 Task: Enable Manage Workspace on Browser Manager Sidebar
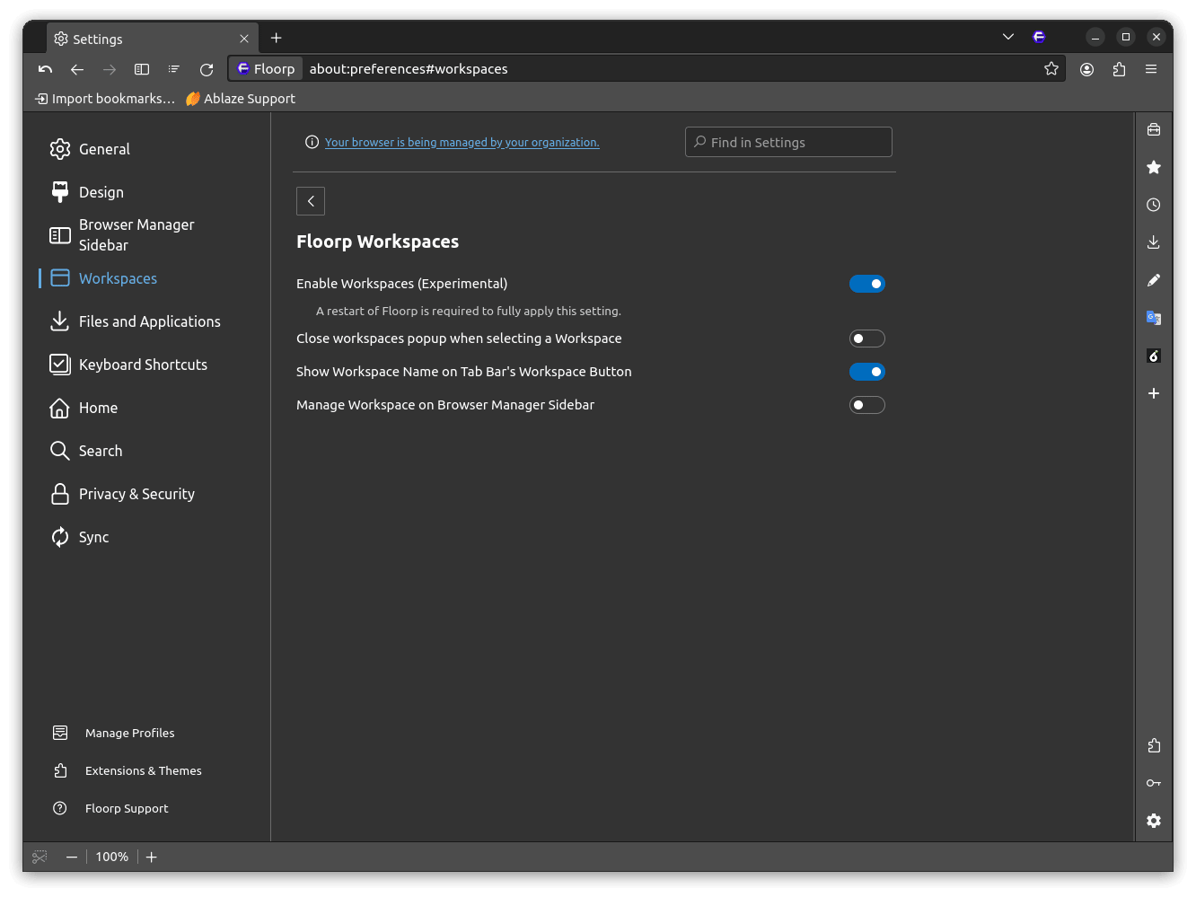point(867,405)
